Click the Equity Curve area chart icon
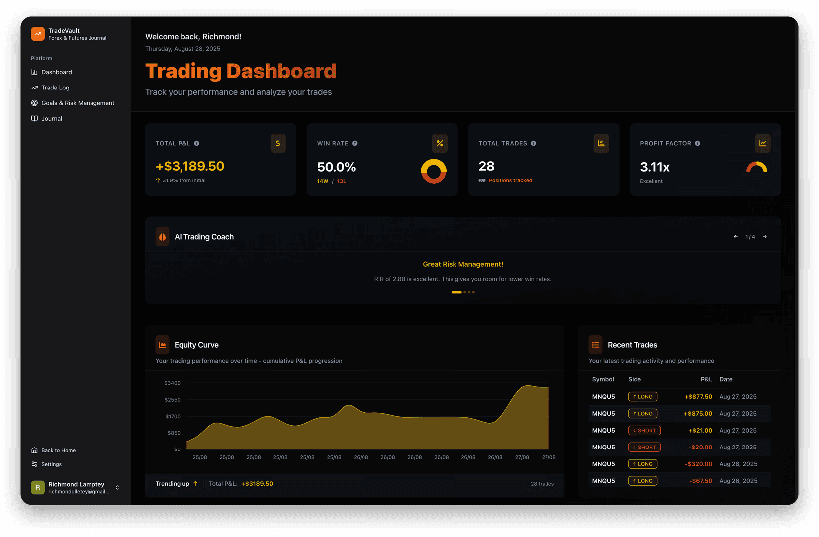Viewport: 819px width, 537px height. (x=162, y=345)
